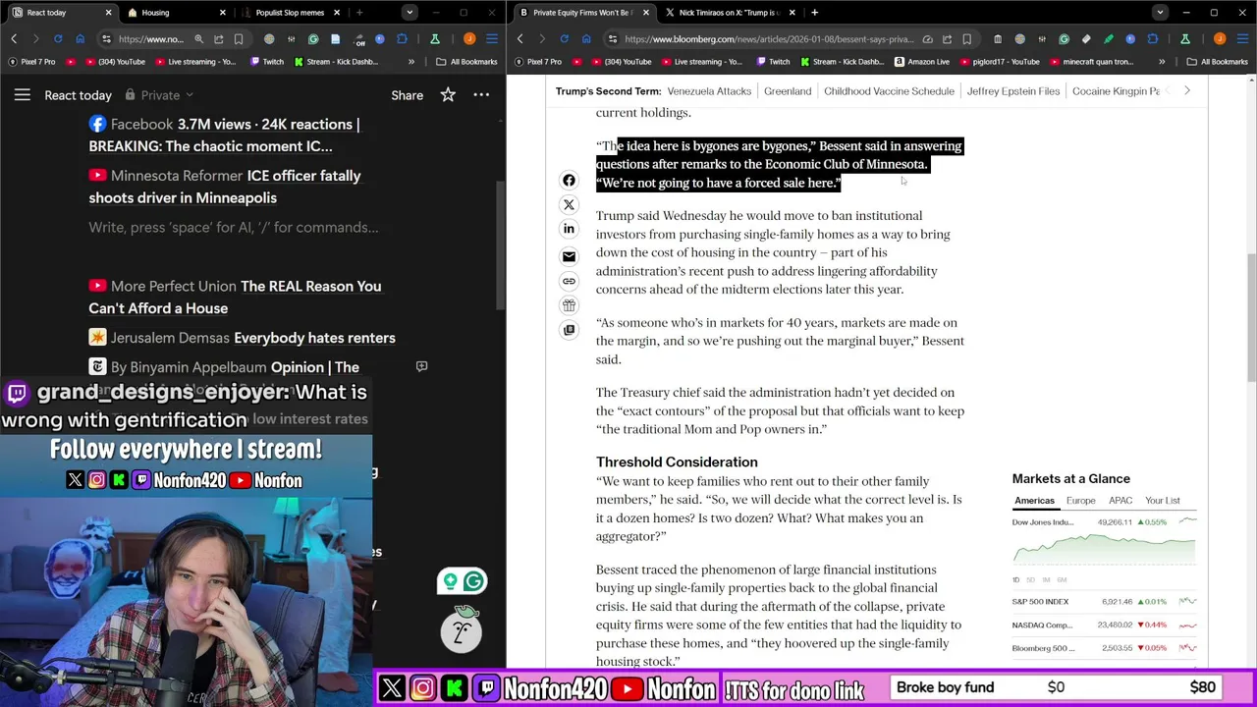Image resolution: width=1257 pixels, height=707 pixels.
Task: Share the article on LinkedIn
Action: [x=569, y=229]
